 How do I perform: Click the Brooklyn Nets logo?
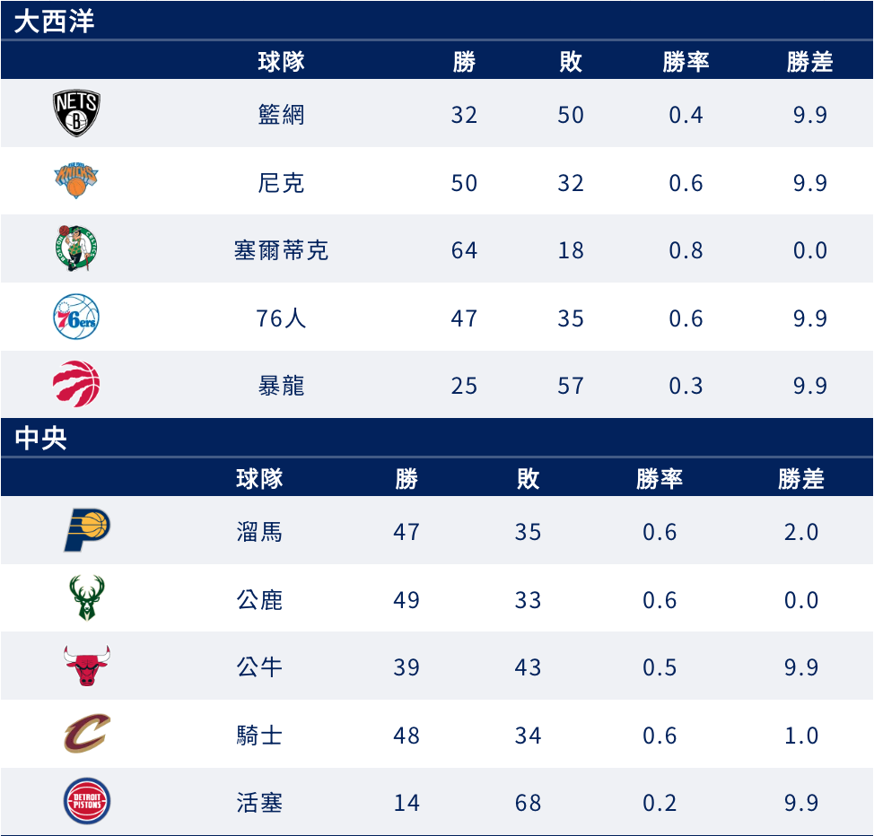pos(76,113)
